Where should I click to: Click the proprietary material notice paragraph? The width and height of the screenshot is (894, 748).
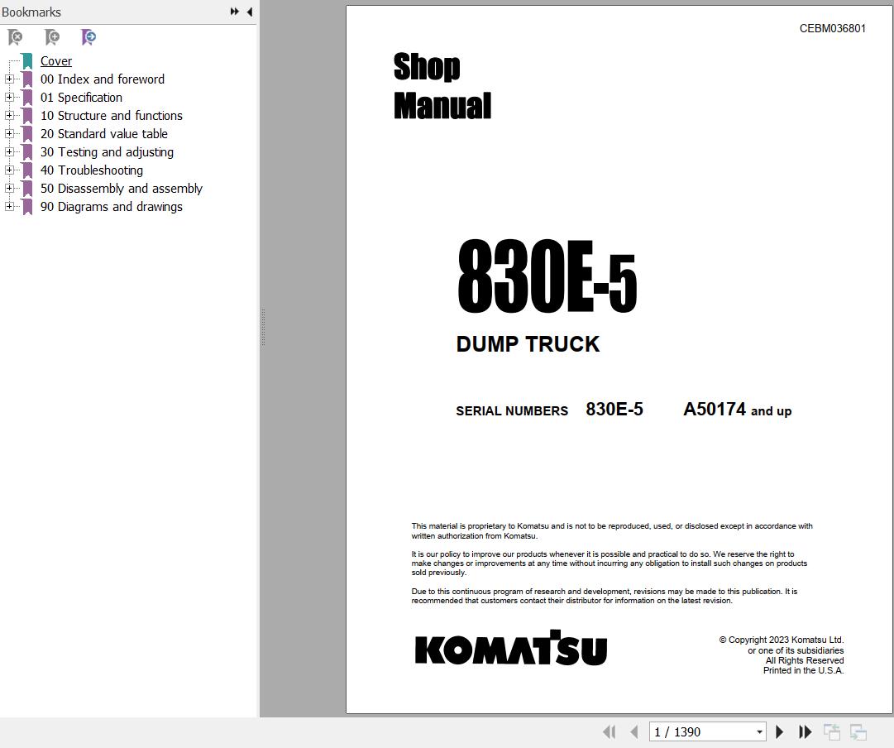coord(612,530)
